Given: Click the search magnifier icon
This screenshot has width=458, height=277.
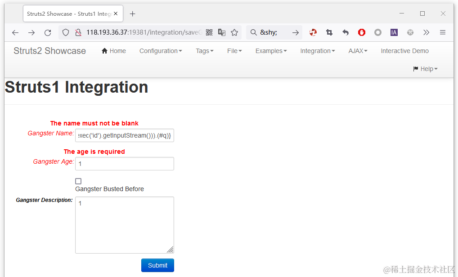Looking at the screenshot, I should click(254, 32).
